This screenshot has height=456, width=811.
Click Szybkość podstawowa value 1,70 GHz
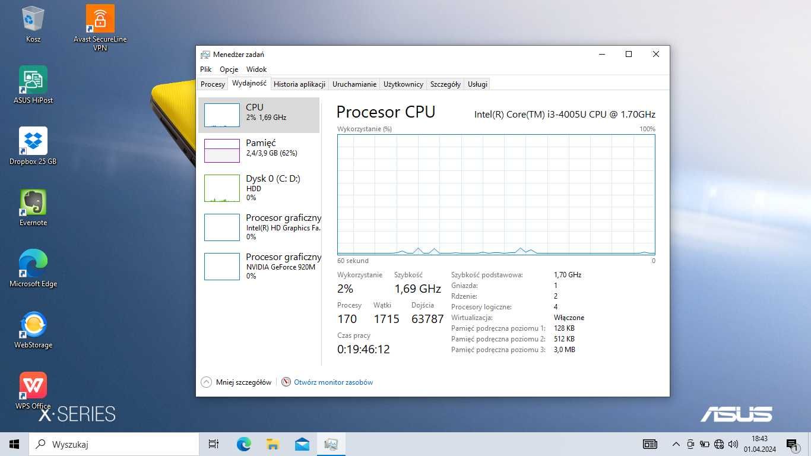point(567,275)
